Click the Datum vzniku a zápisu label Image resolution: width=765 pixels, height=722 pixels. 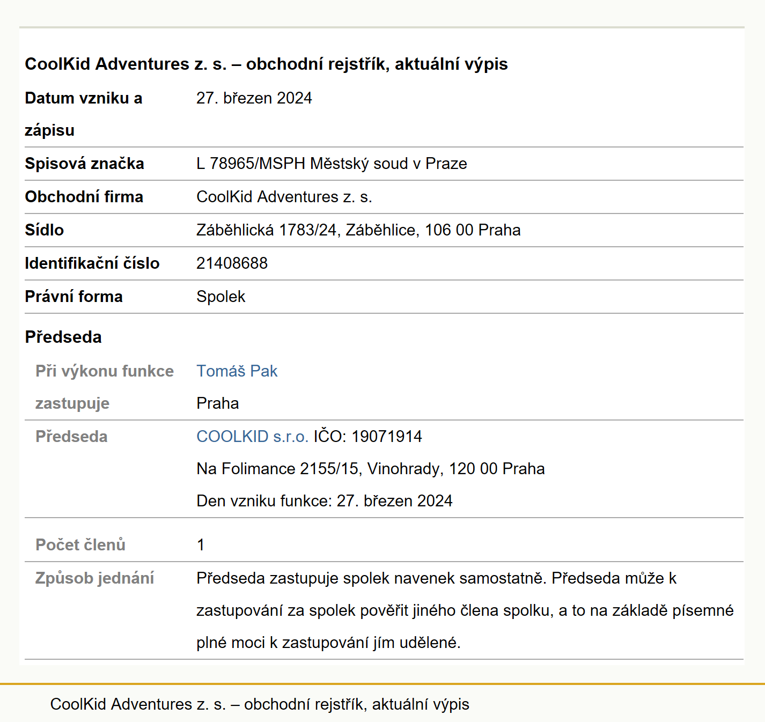[x=84, y=114]
